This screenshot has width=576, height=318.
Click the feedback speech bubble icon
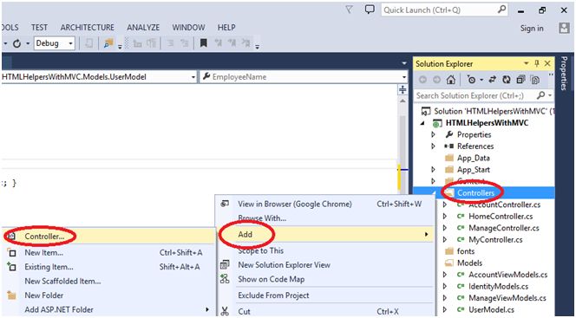pyautogui.click(x=370, y=10)
